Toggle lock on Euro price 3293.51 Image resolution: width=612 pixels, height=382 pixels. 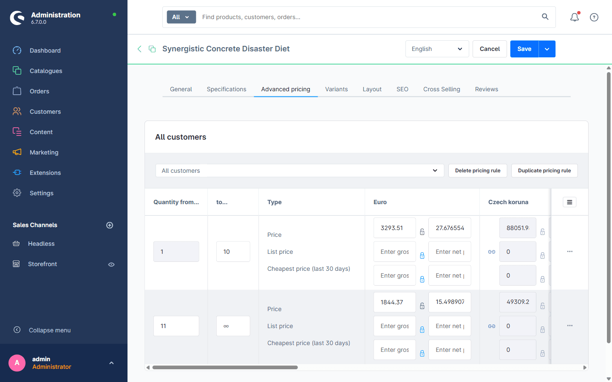click(422, 232)
